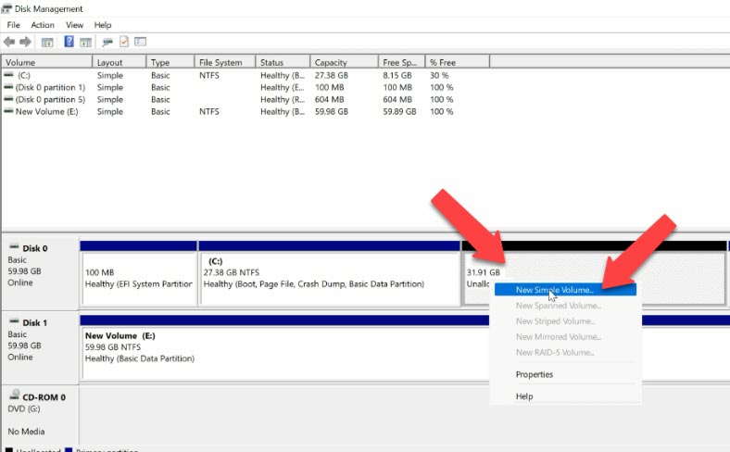Screen dimensions: 730x452
Task: Select the Disk 0 header label
Action: [35, 248]
